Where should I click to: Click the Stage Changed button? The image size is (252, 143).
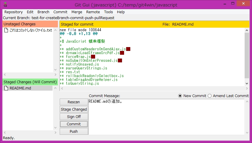pyautogui.click(x=74, y=109)
